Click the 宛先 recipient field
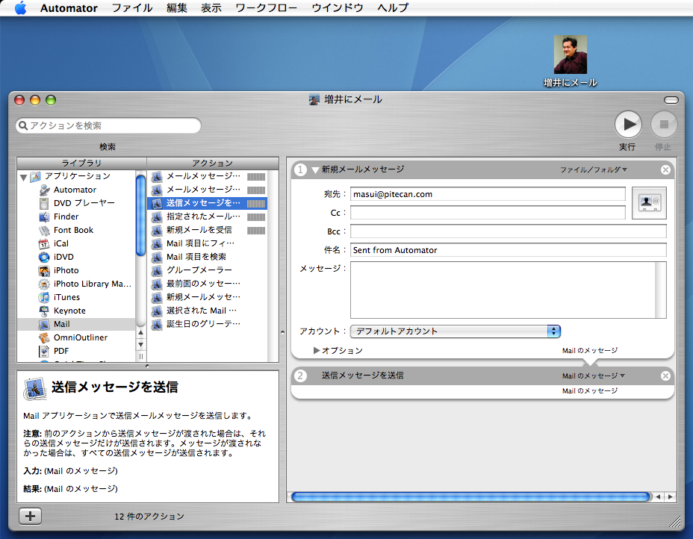Screen dimensions: 693x539 (x=488, y=194)
